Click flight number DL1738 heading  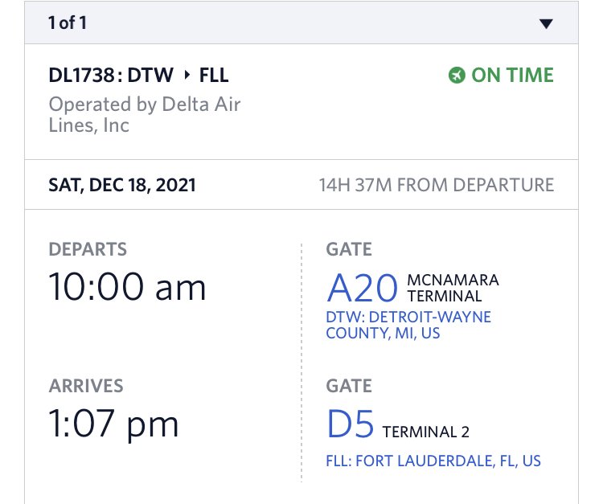point(81,75)
